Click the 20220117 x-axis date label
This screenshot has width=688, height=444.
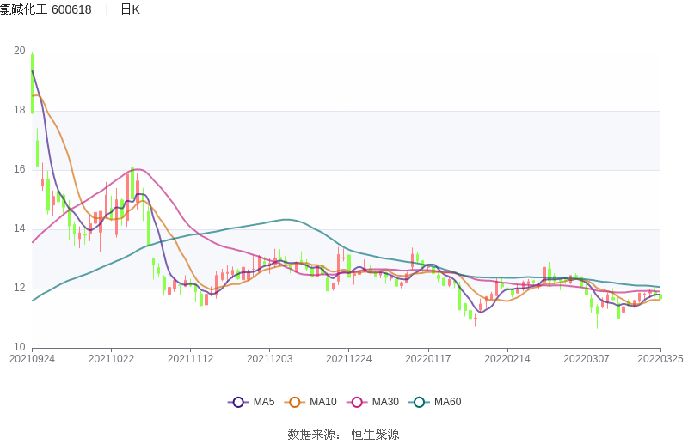tap(428, 359)
